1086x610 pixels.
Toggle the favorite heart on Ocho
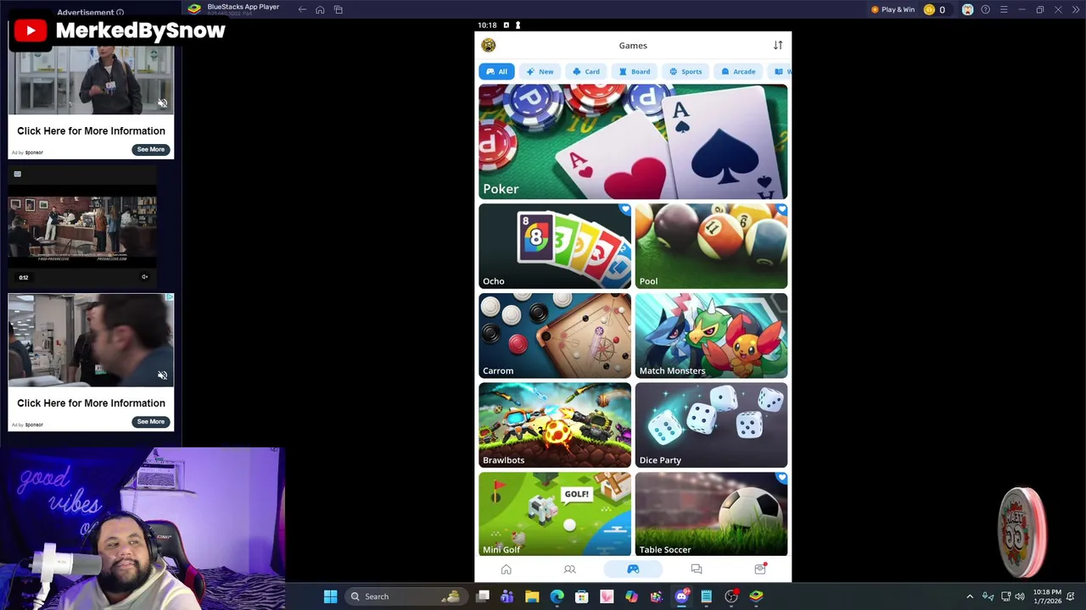tap(625, 209)
